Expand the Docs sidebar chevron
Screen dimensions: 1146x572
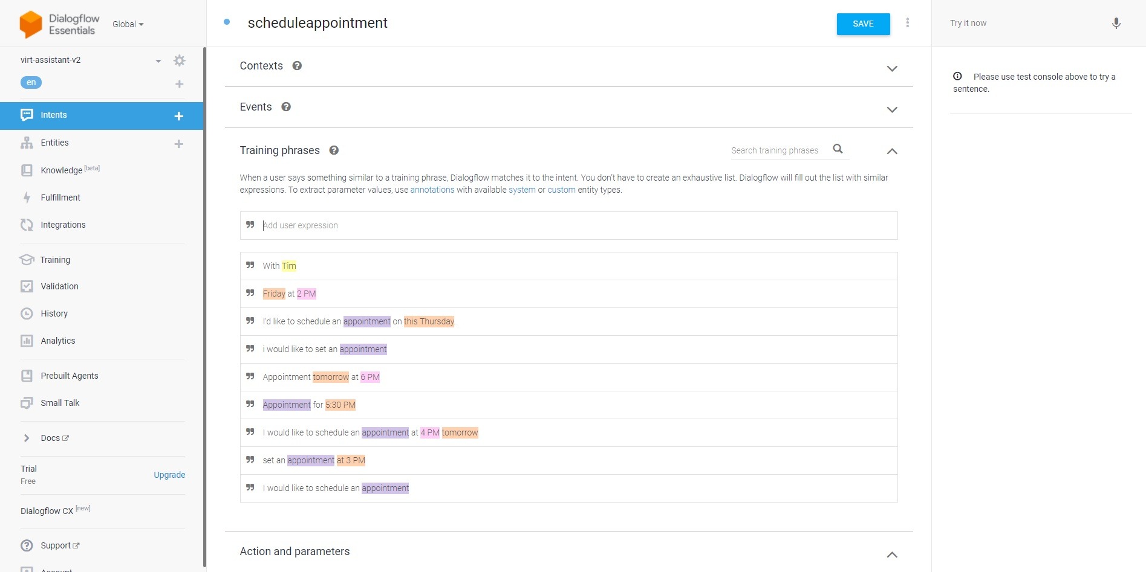26,438
